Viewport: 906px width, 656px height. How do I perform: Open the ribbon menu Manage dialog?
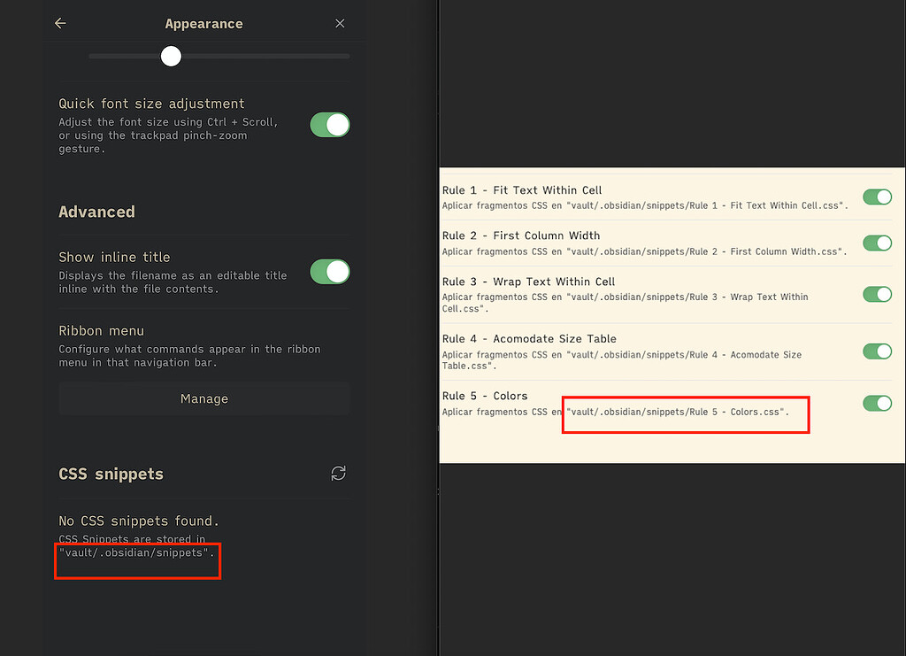click(x=203, y=398)
